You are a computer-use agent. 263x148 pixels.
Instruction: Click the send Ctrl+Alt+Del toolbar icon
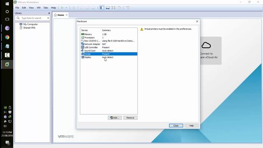(74, 8)
